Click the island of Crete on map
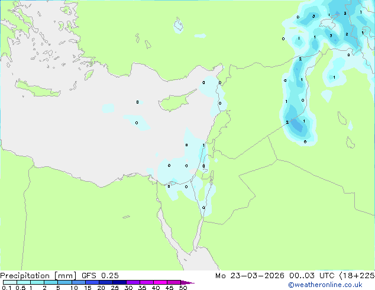The image size is (375, 290). point(37,89)
